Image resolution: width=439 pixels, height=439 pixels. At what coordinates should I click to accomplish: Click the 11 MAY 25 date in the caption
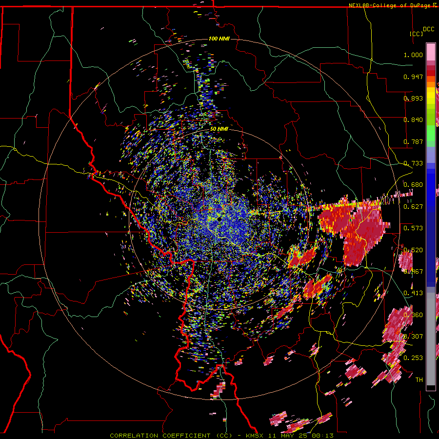[x=288, y=436]
